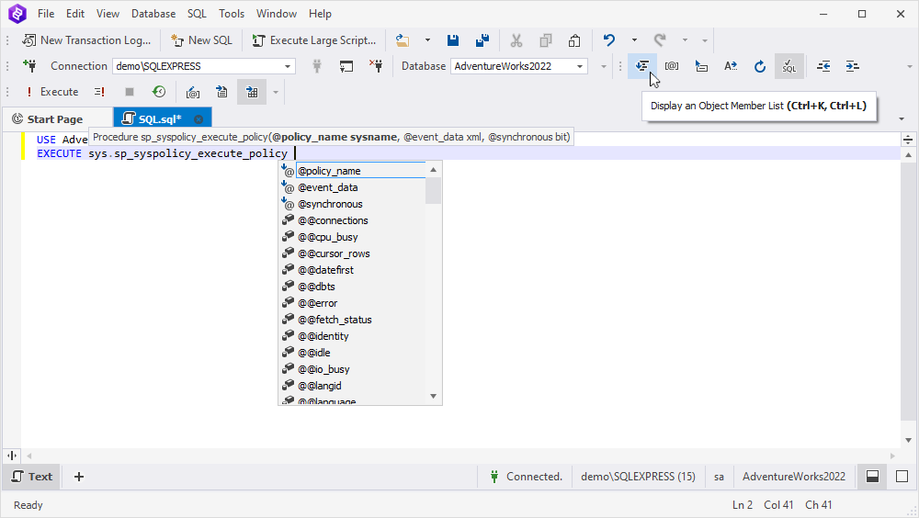Select @event_data parameter suggestion
Viewport: 919px width, 518px height.
pos(353,187)
